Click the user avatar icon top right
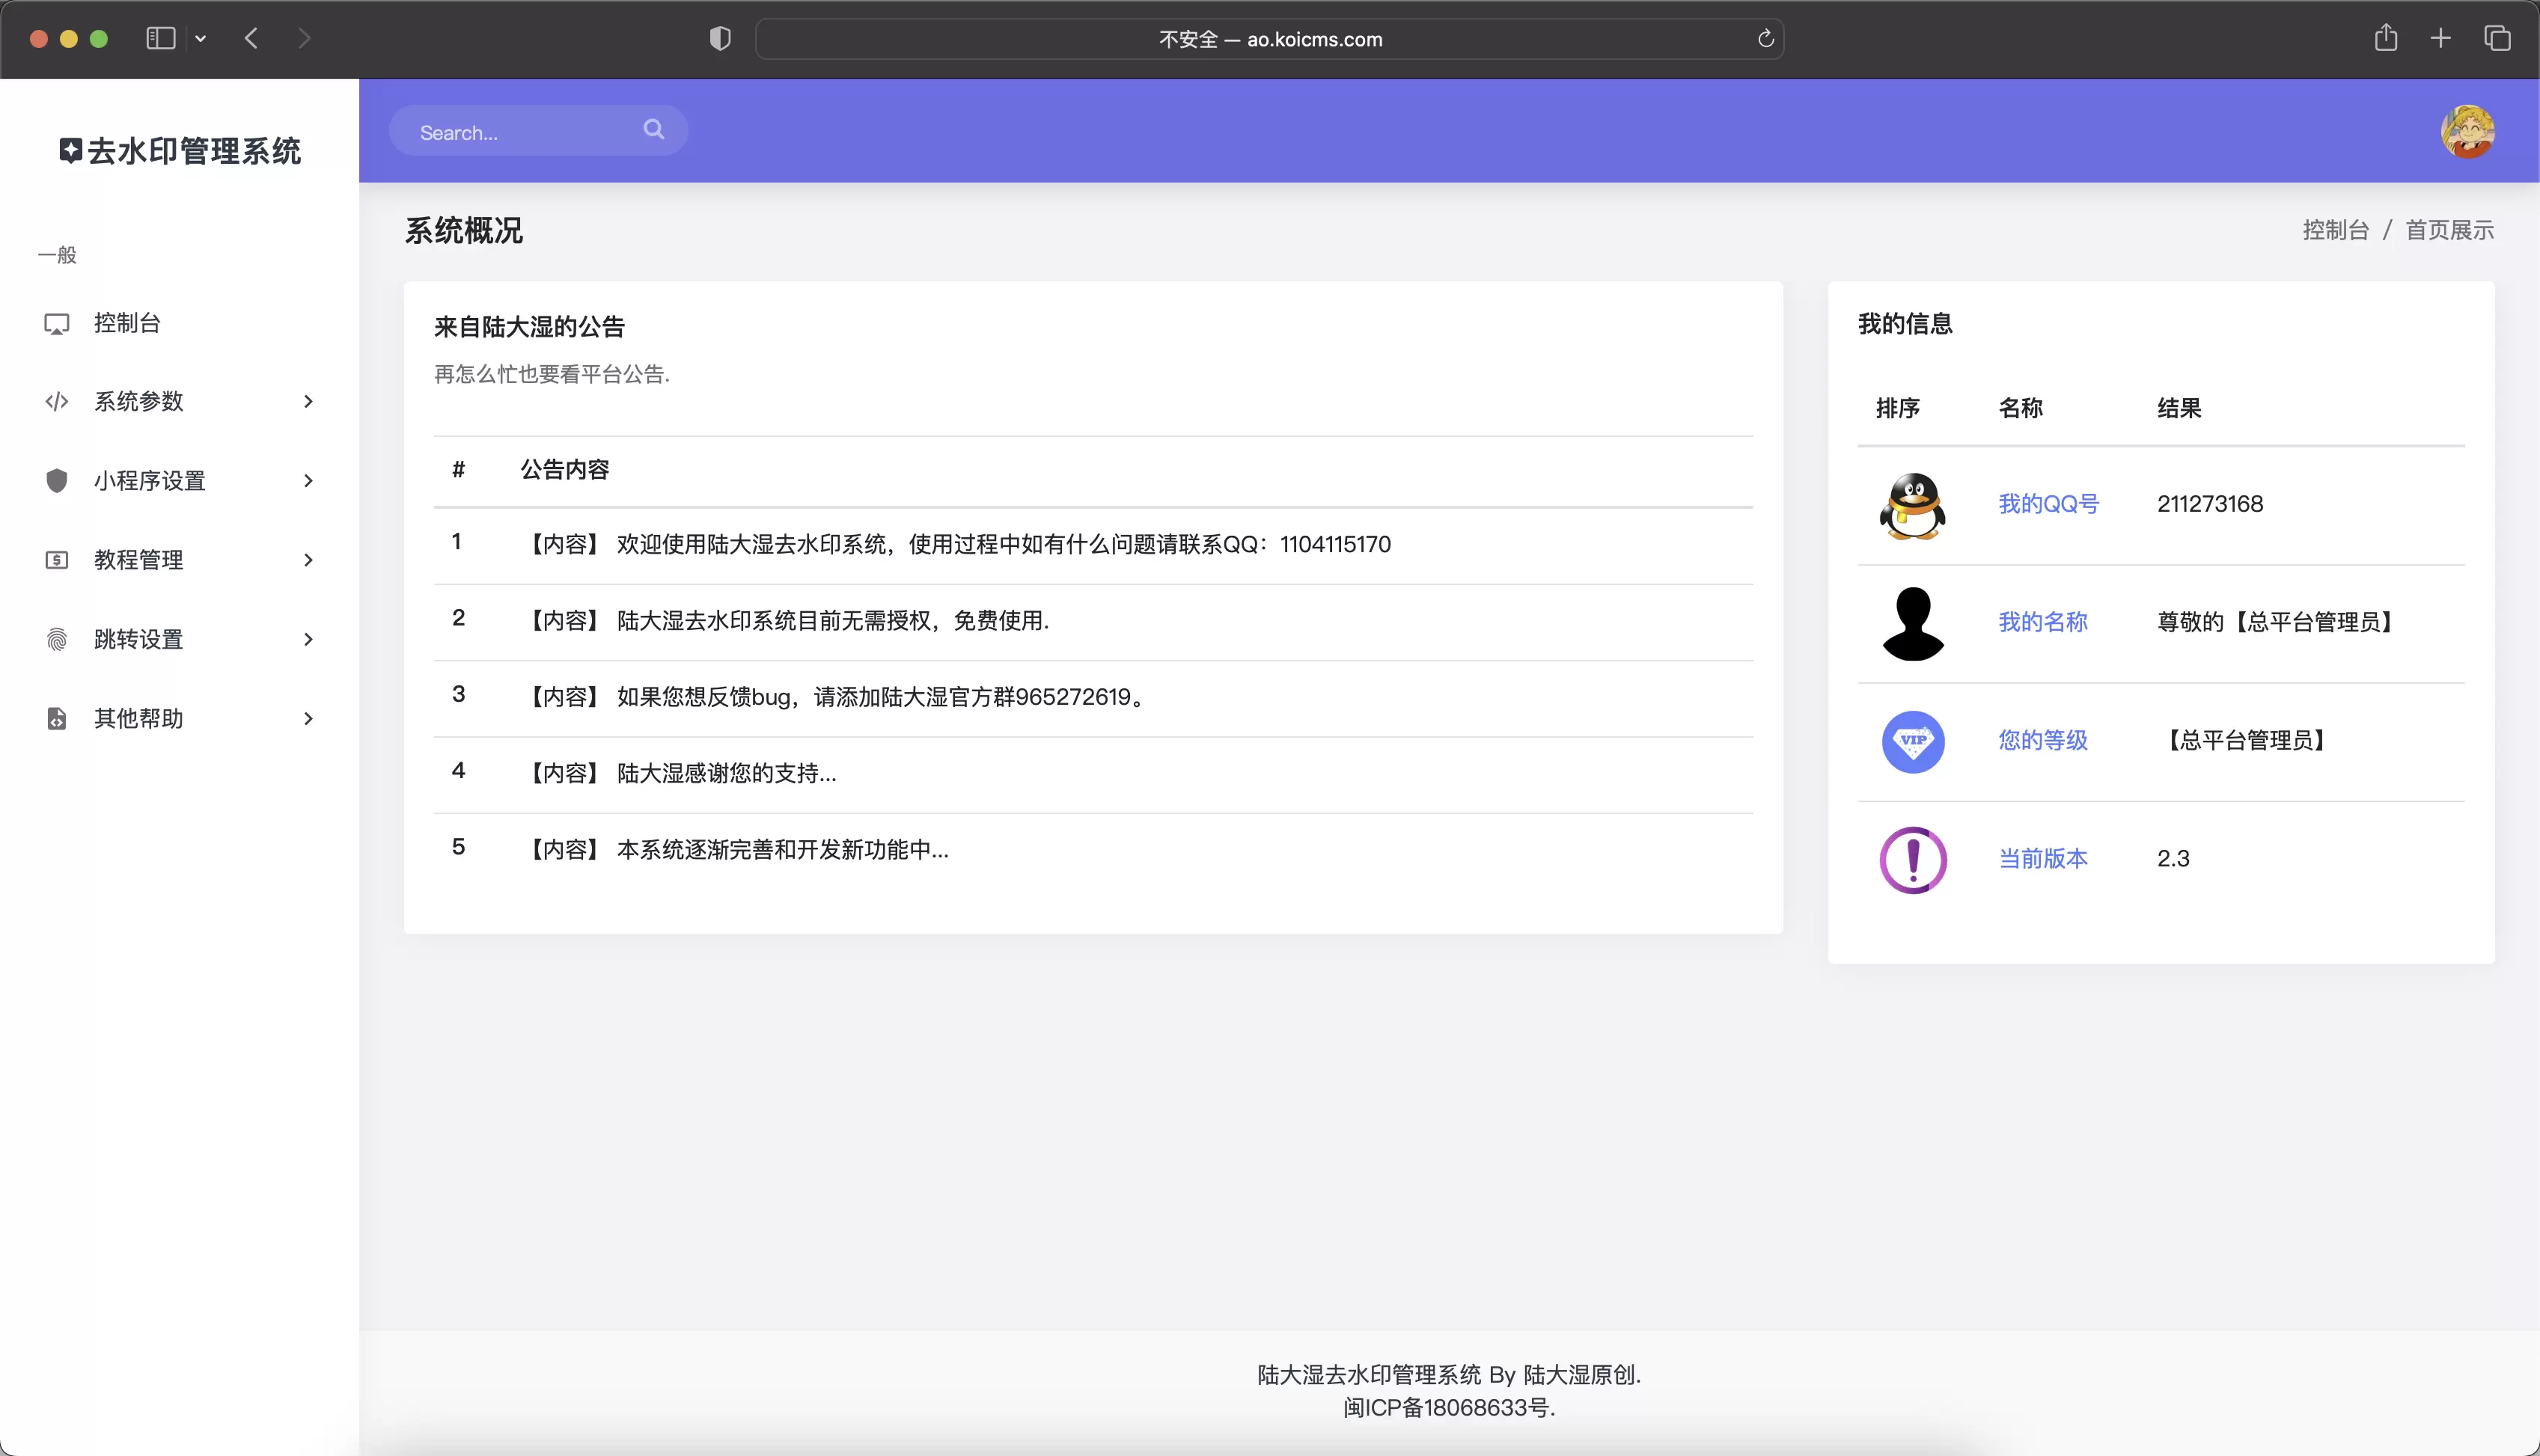Image resolution: width=2540 pixels, height=1456 pixels. tap(2472, 131)
